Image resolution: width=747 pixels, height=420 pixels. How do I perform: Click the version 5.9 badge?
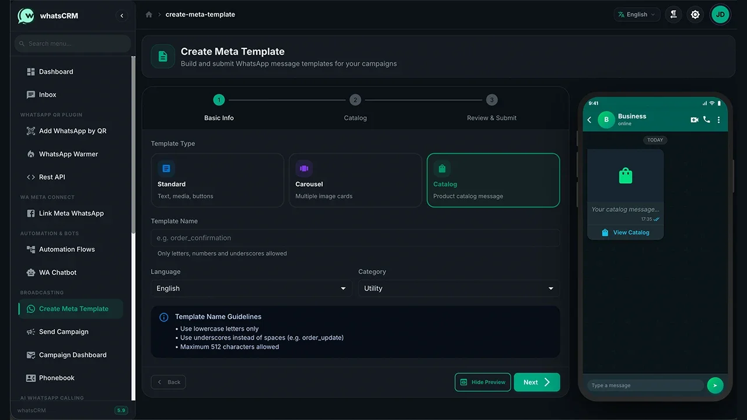[121, 410]
